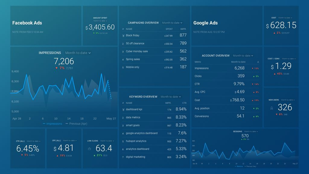Open Keyword Overview Month to date dropdown

(x=171, y=97)
